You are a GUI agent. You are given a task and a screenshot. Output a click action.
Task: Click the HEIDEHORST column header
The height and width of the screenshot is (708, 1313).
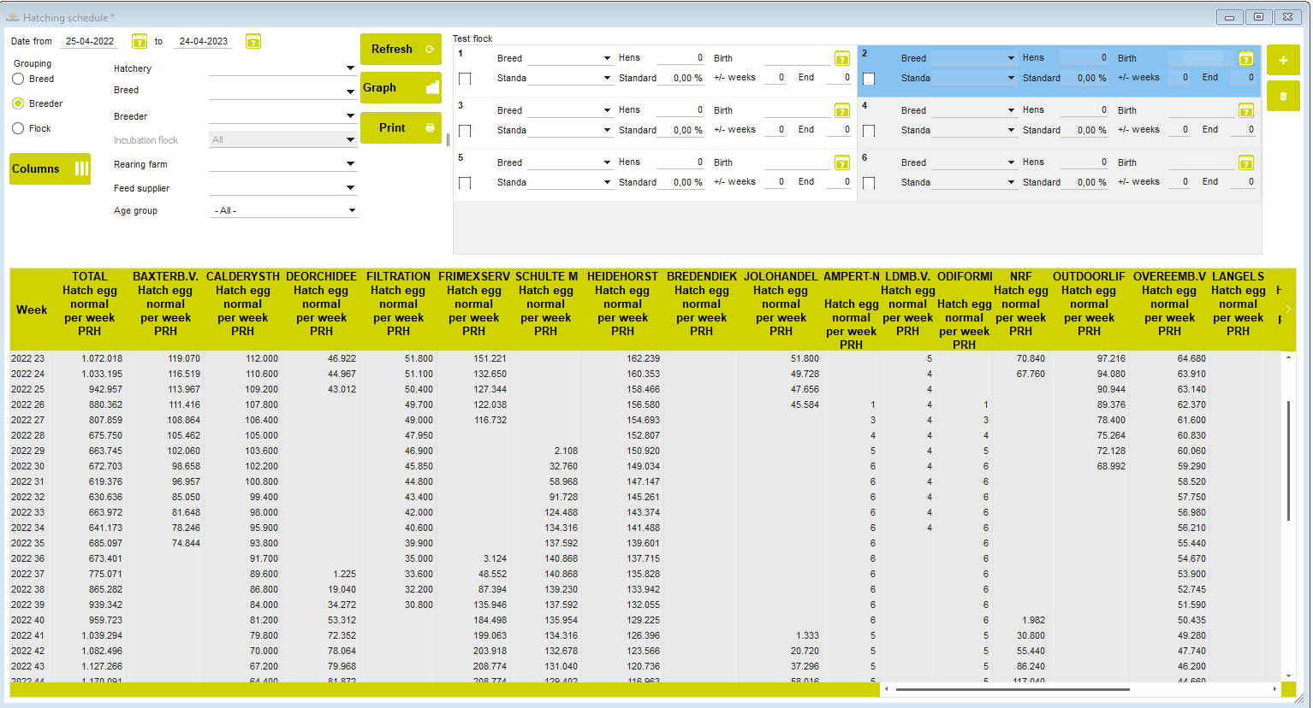tap(622, 304)
